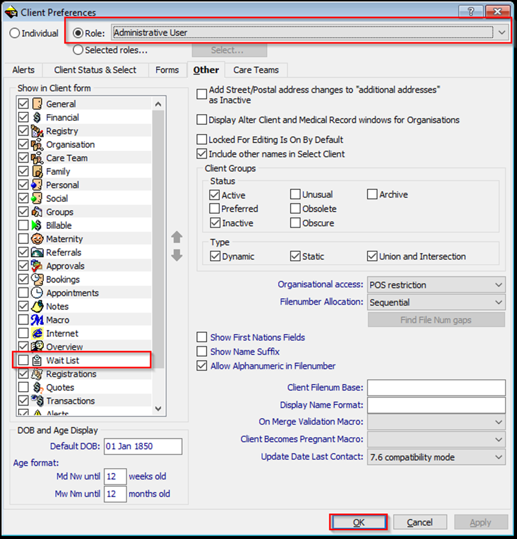The height and width of the screenshot is (539, 517).
Task: Select the Individual radio button
Action: [x=14, y=33]
